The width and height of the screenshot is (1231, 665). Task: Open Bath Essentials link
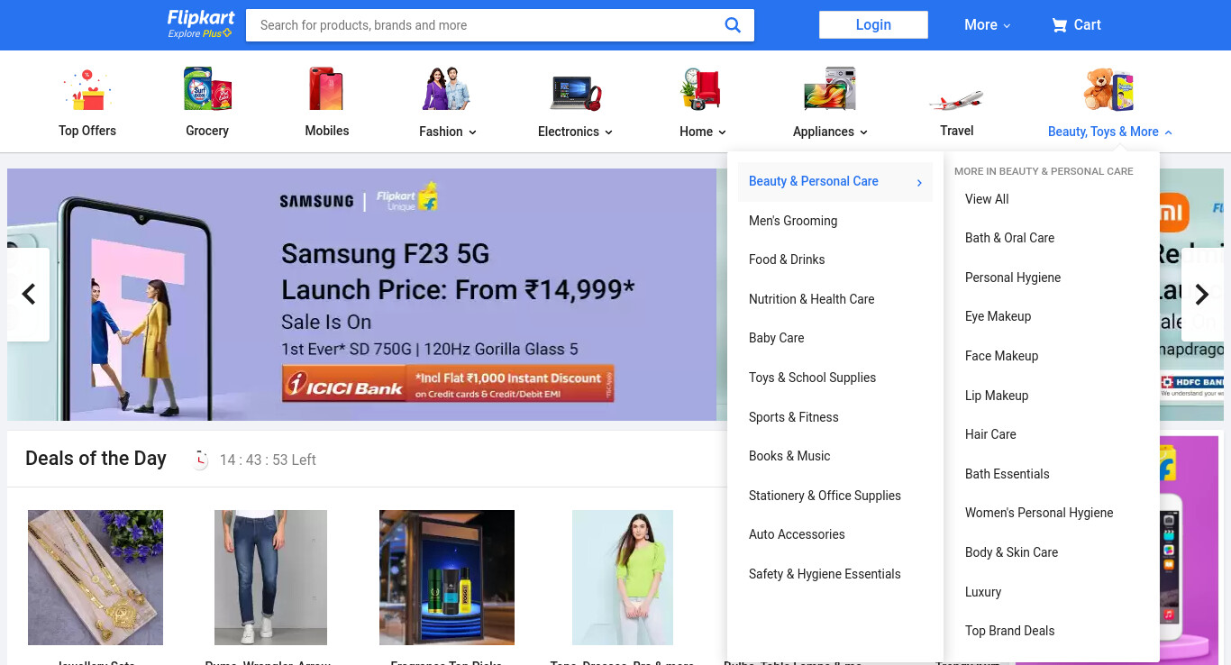(x=1008, y=474)
